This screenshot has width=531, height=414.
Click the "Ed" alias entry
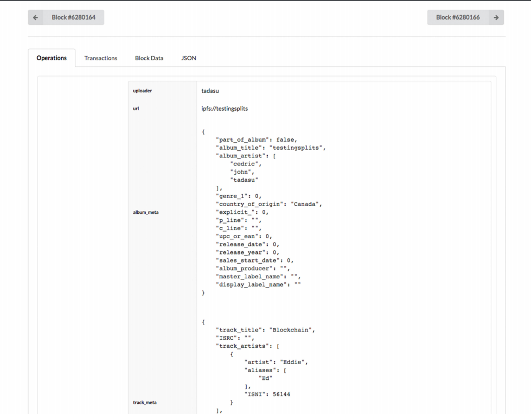(265, 378)
